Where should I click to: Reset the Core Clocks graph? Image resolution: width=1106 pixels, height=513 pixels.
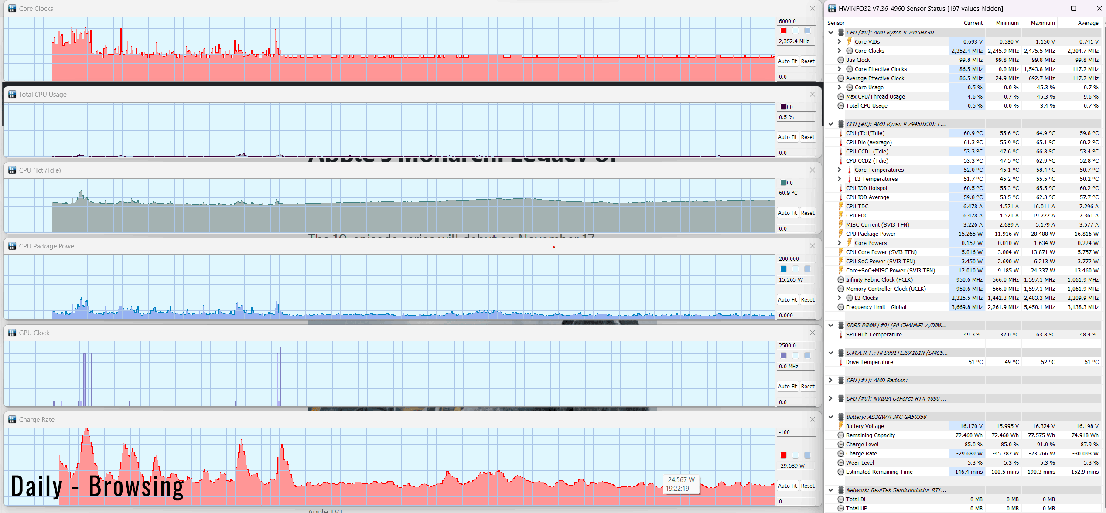(807, 61)
